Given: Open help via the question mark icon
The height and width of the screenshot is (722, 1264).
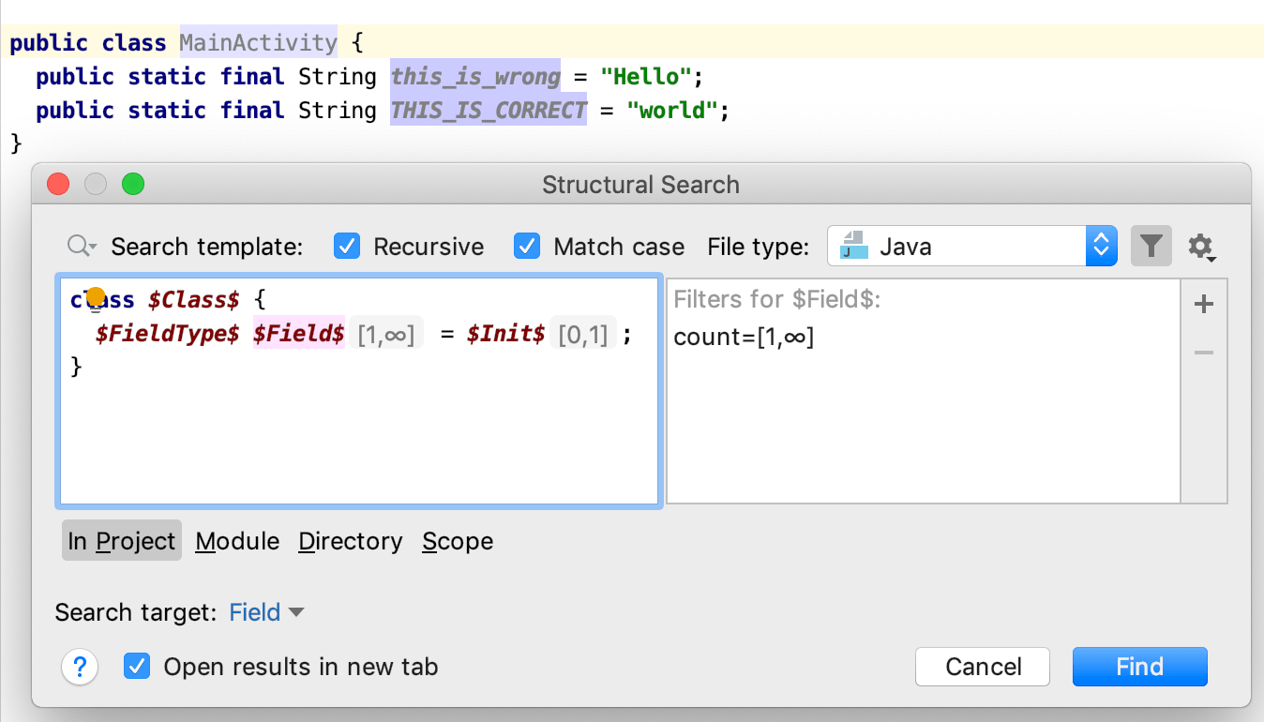Looking at the screenshot, I should click(81, 668).
